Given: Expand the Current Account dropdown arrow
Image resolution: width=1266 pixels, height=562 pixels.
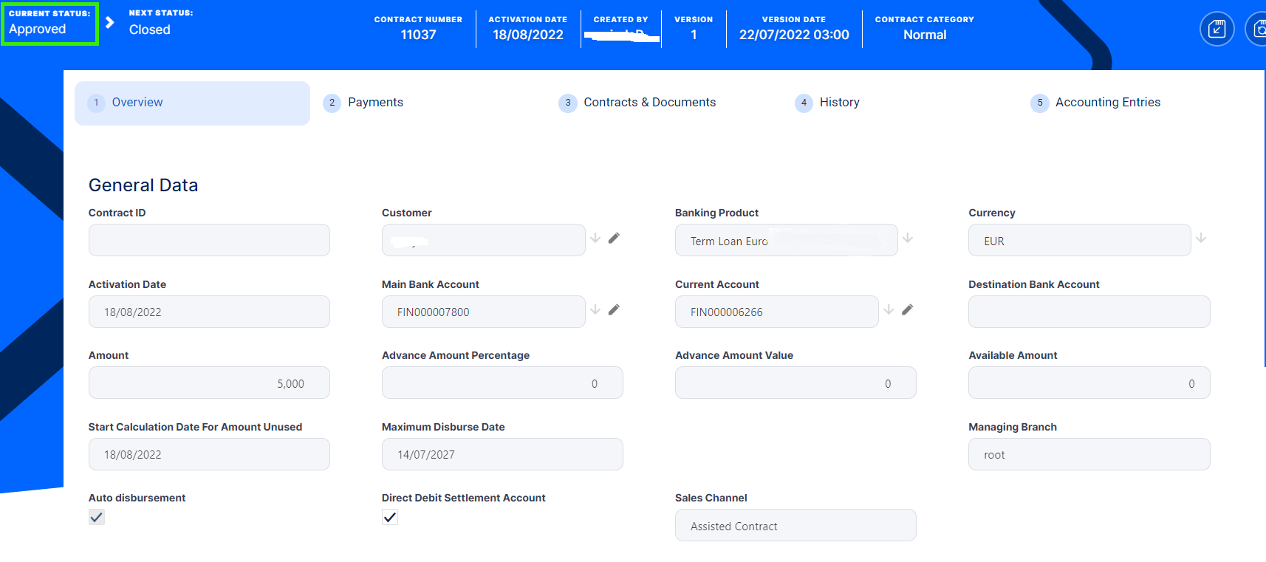Looking at the screenshot, I should pos(889,309).
